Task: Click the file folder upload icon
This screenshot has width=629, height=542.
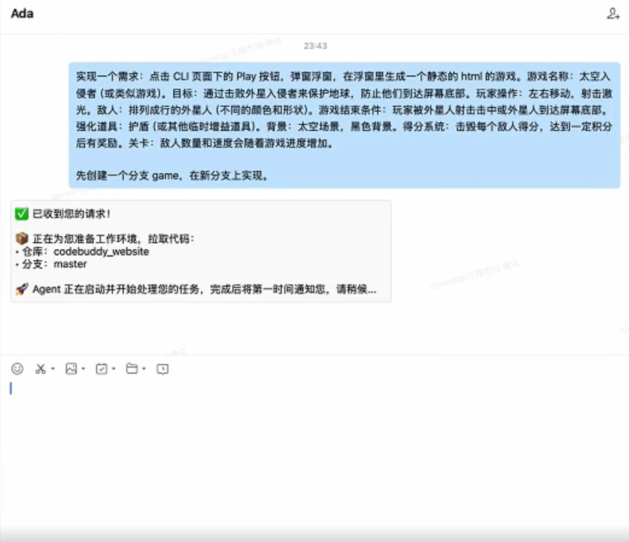Action: click(133, 368)
